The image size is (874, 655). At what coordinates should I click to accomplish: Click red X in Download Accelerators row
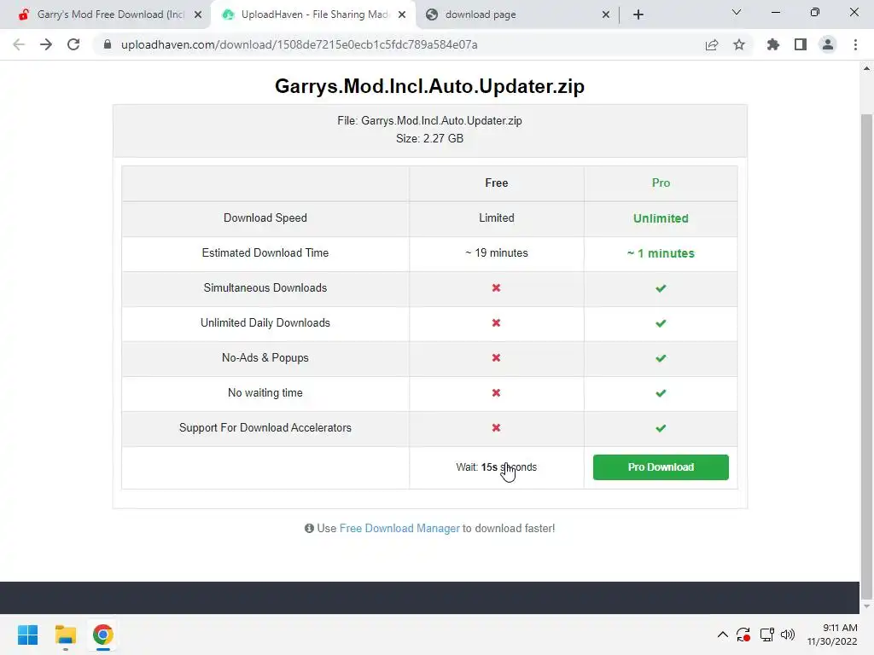[496, 428]
